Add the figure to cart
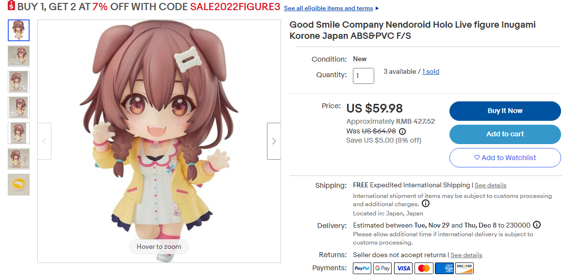The width and height of the screenshot is (564, 278). point(505,134)
